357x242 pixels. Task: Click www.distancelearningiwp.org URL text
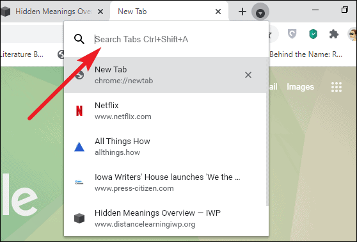click(145, 224)
